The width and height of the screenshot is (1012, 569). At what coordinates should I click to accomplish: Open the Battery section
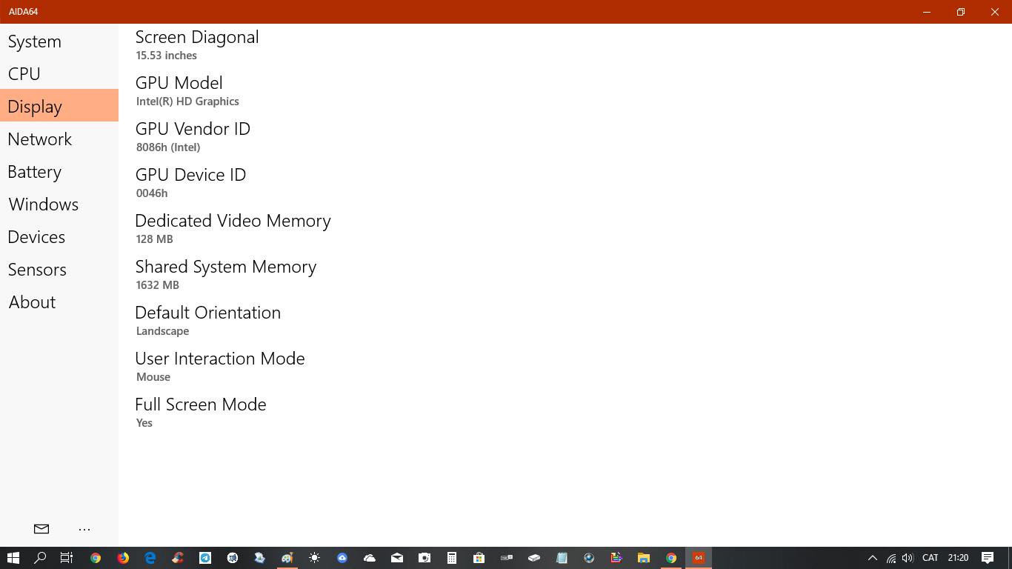point(59,172)
